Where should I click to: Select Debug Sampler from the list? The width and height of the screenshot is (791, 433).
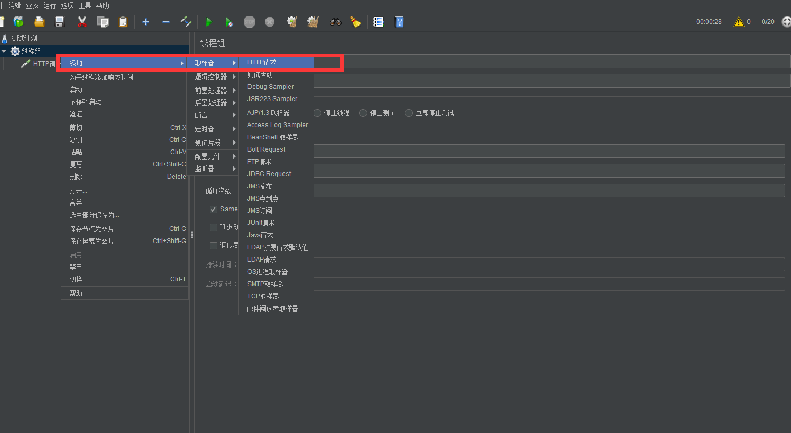coord(277,87)
